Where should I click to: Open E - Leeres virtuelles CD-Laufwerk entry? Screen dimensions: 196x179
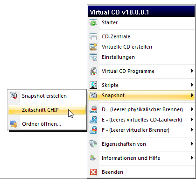click(x=141, y=120)
